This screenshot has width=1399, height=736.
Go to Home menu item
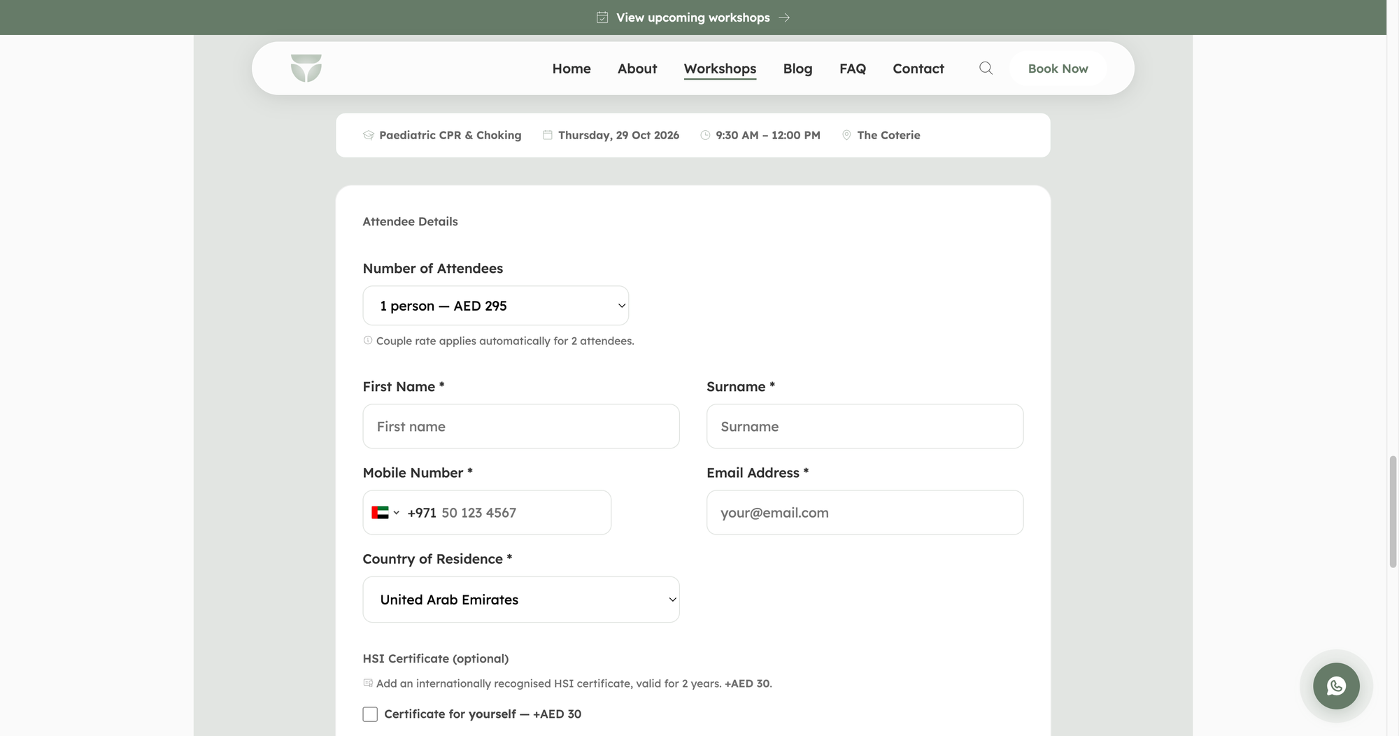point(571,69)
